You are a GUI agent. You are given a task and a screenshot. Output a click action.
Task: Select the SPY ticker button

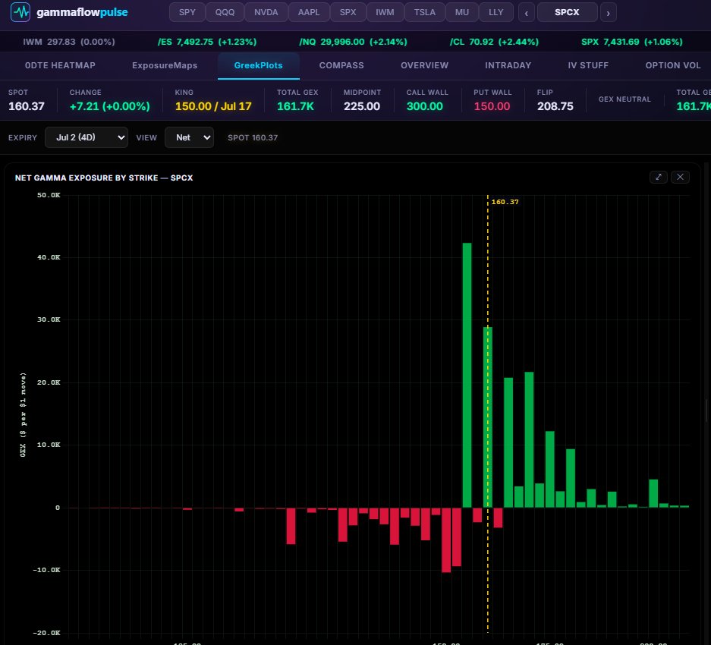pyautogui.click(x=187, y=12)
